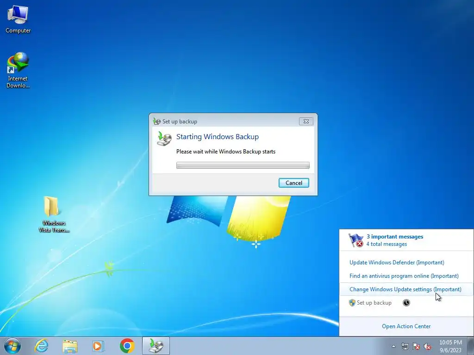This screenshot has height=355, width=474.
Task: Open the network status tray icon
Action: (405, 346)
